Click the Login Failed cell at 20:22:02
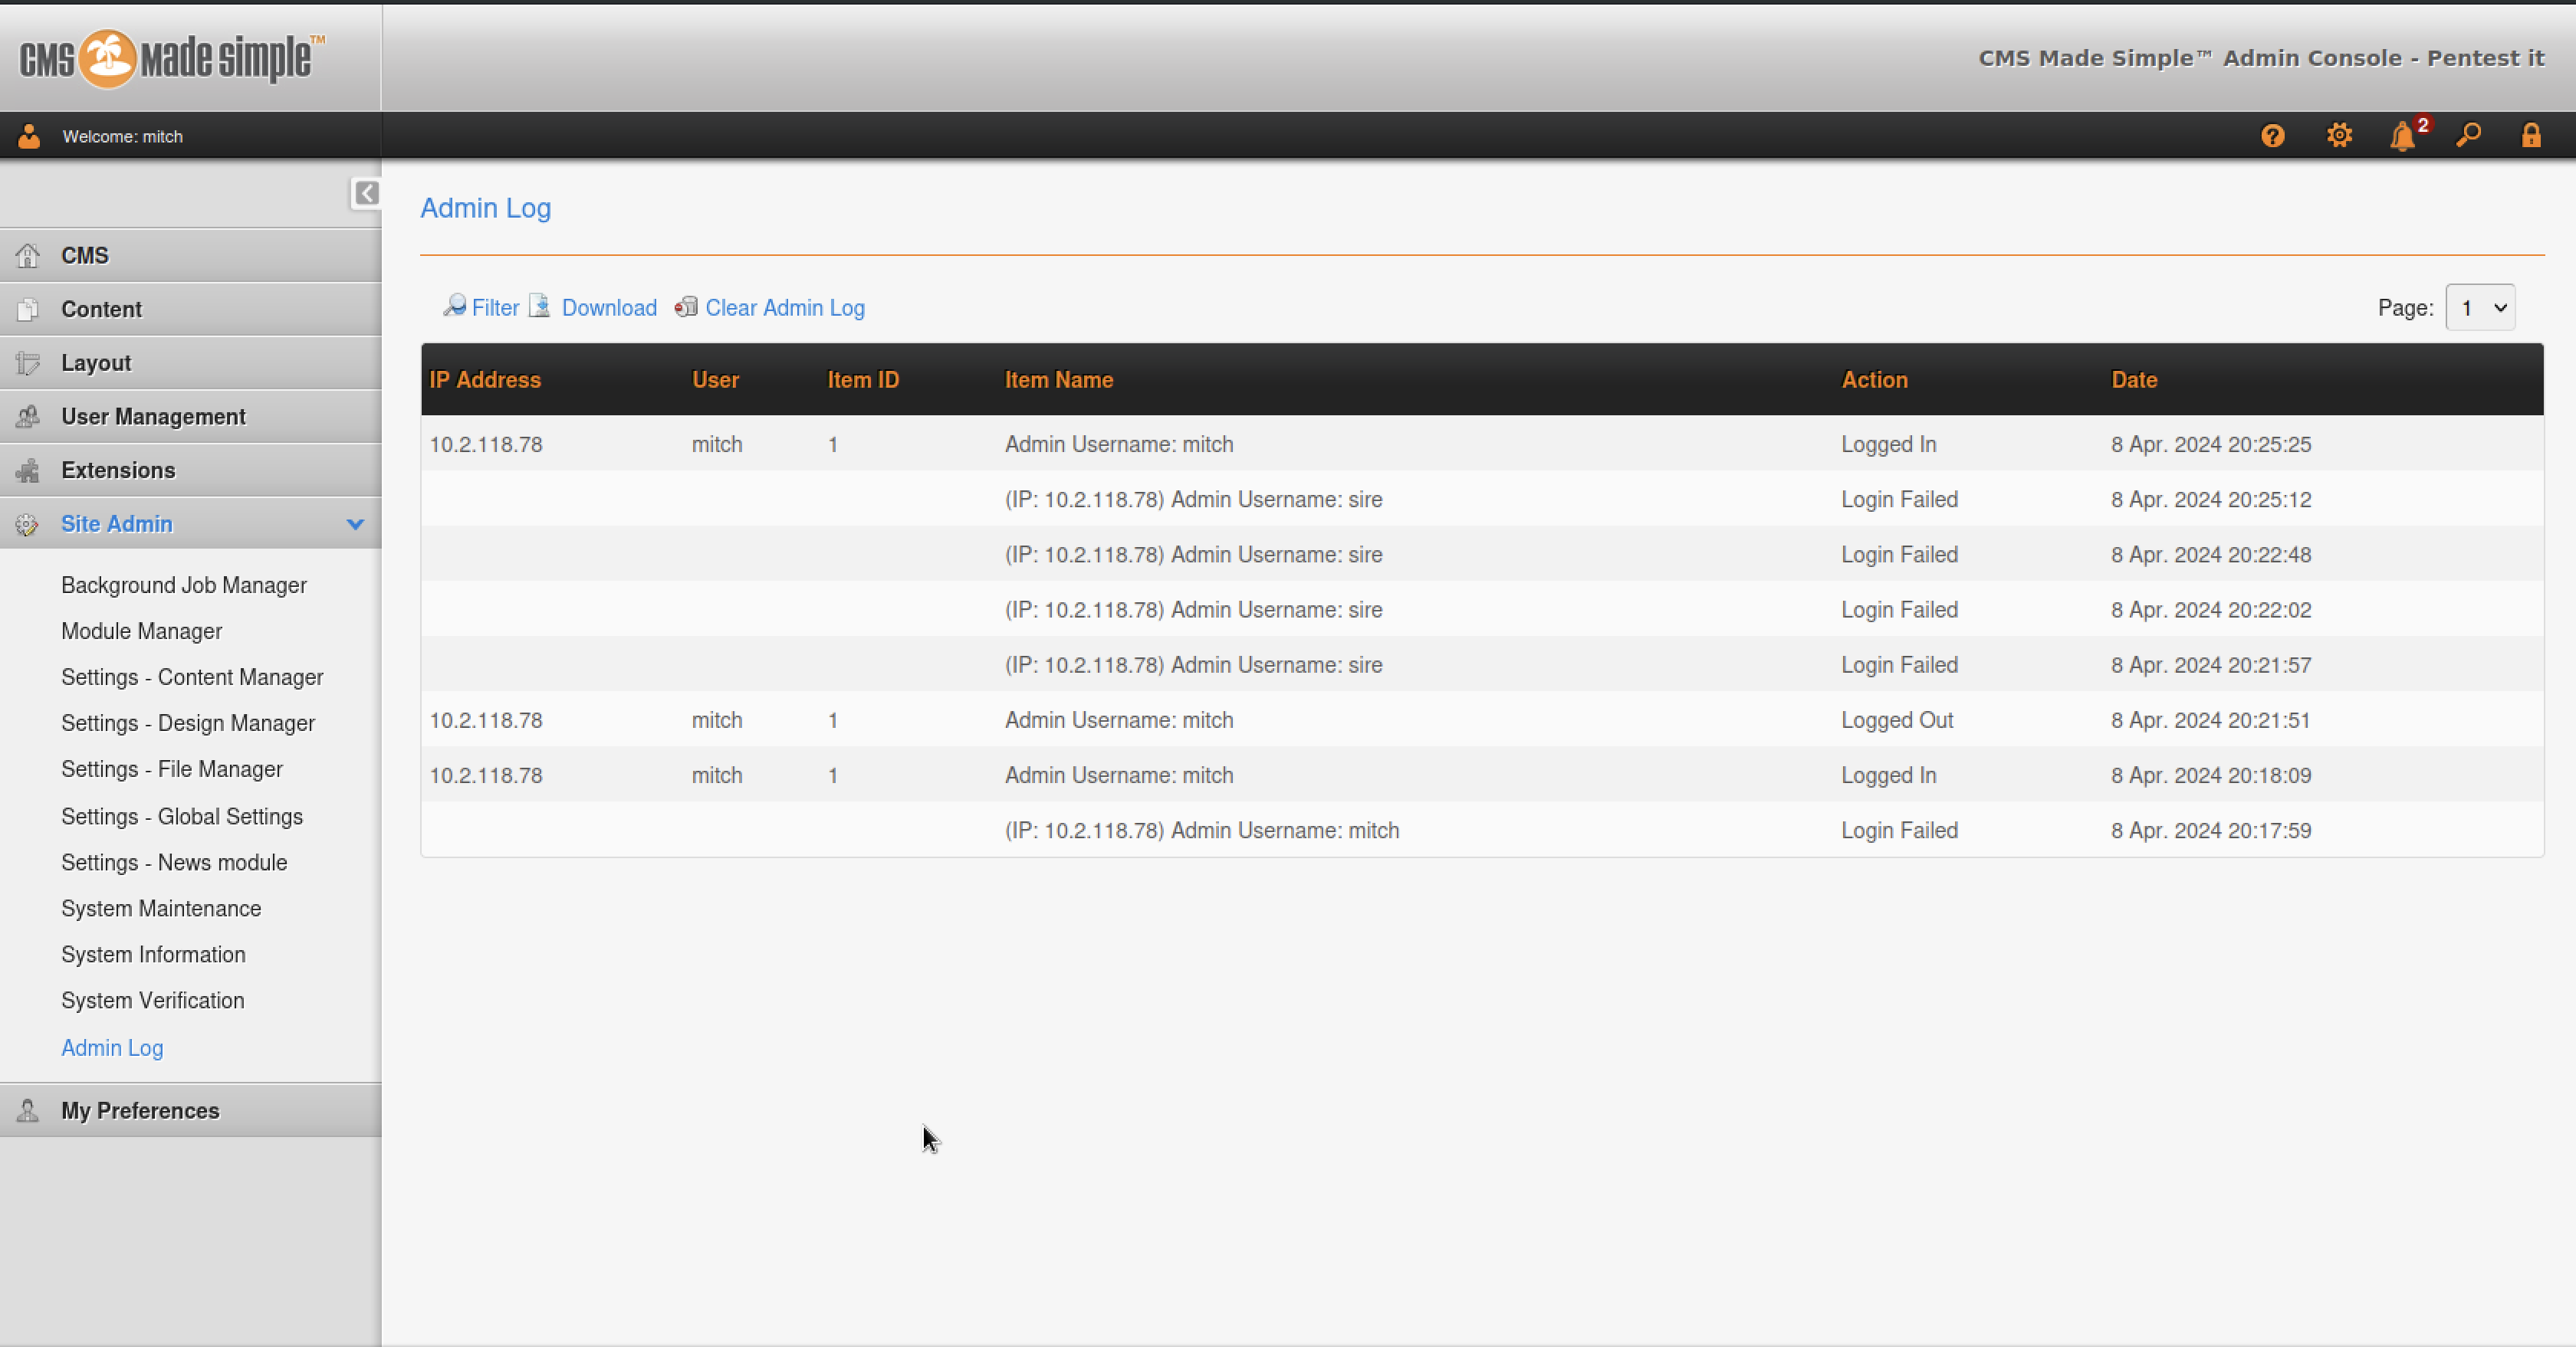 1900,611
